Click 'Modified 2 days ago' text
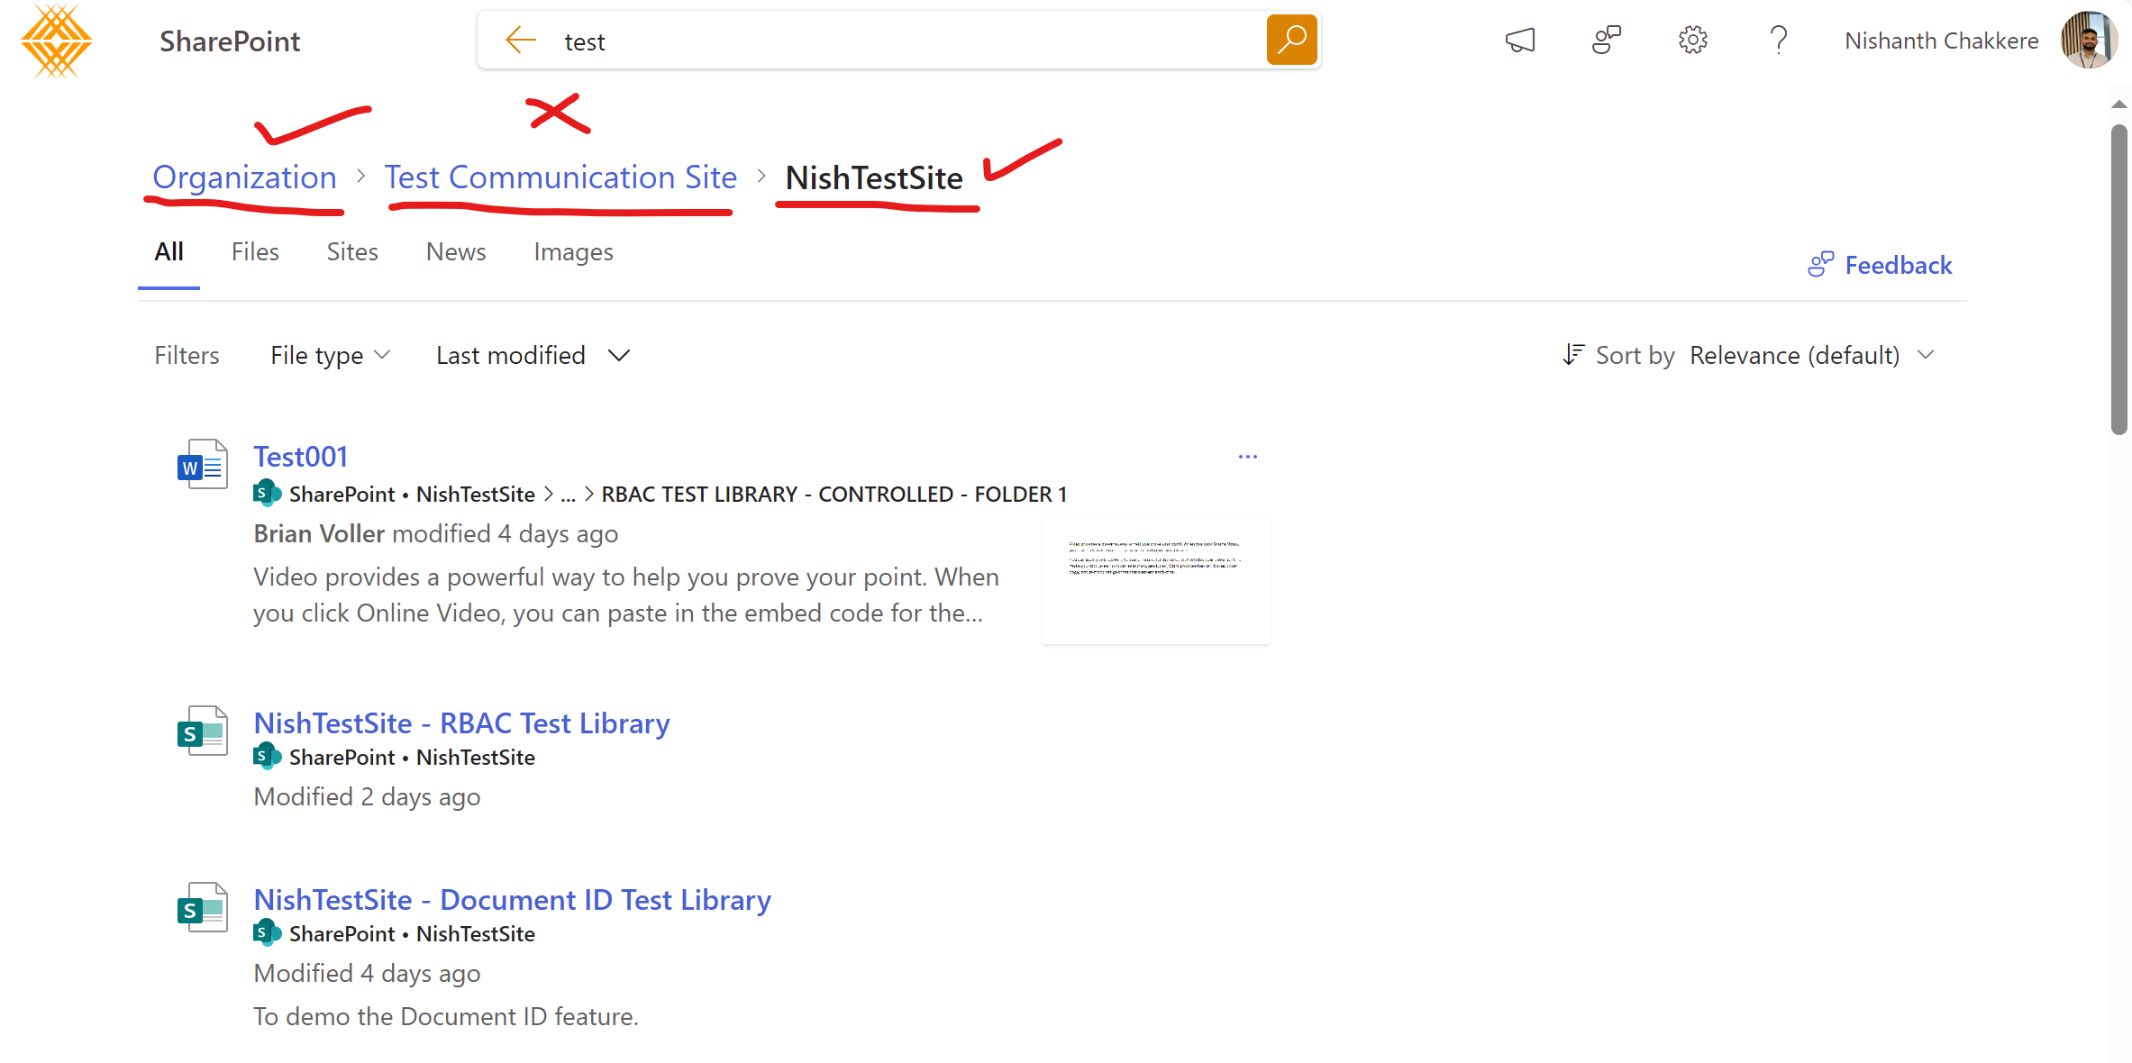The height and width of the screenshot is (1063, 2132). (367, 797)
